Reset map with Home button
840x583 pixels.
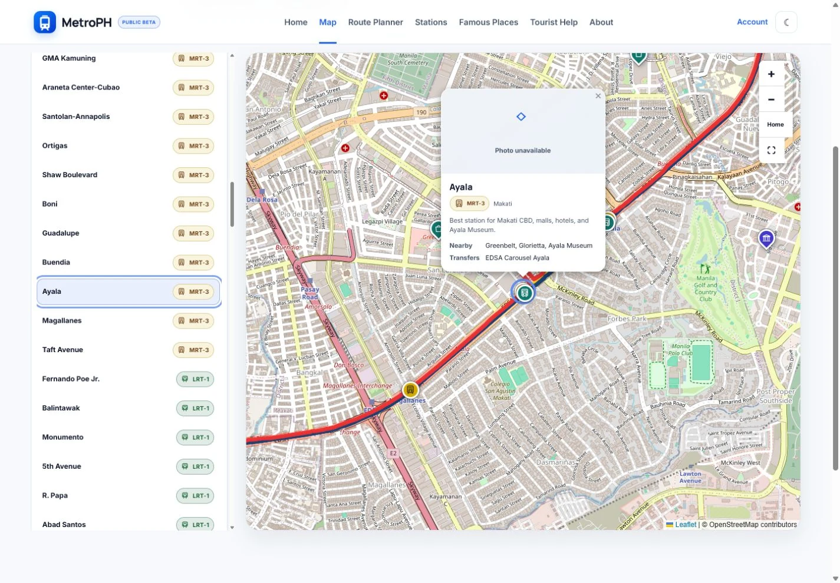775,125
